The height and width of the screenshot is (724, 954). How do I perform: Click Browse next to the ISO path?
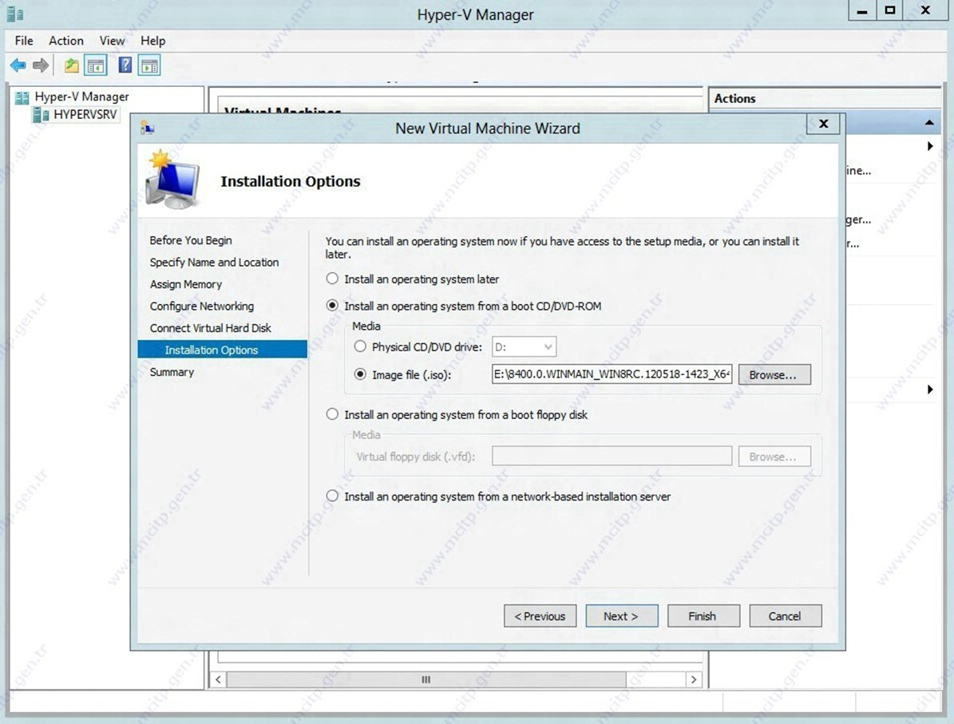pyautogui.click(x=774, y=375)
